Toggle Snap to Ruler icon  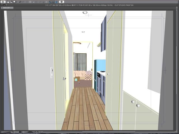click(x=50, y=2)
